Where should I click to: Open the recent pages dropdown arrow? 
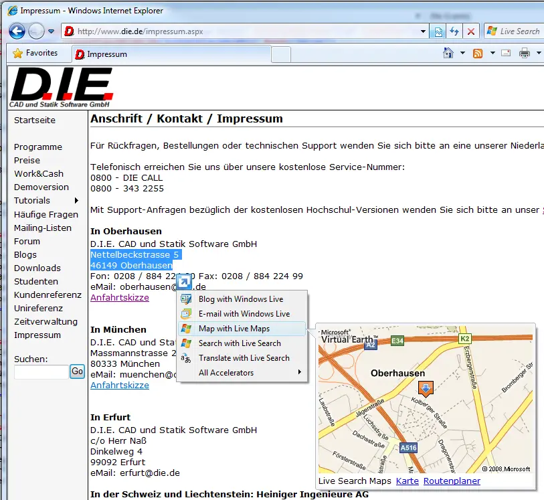pos(52,31)
